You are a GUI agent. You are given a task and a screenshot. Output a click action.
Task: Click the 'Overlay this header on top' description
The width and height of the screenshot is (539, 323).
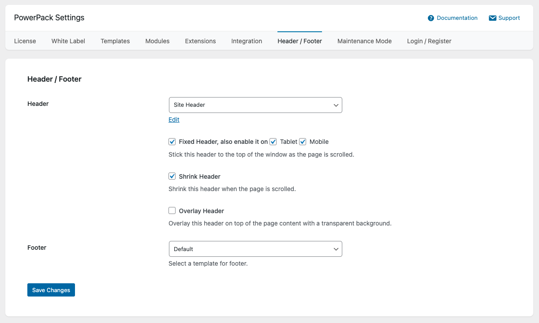tap(280, 223)
